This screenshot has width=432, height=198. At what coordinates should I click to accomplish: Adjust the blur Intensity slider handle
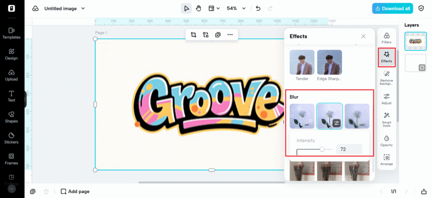[322, 149]
